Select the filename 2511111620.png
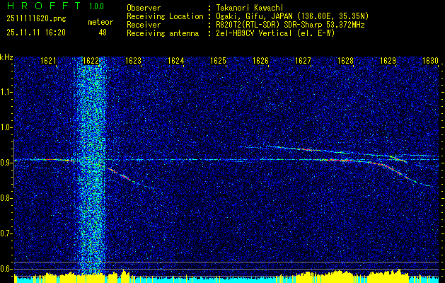Screen dimensions: 445x283 36,19
